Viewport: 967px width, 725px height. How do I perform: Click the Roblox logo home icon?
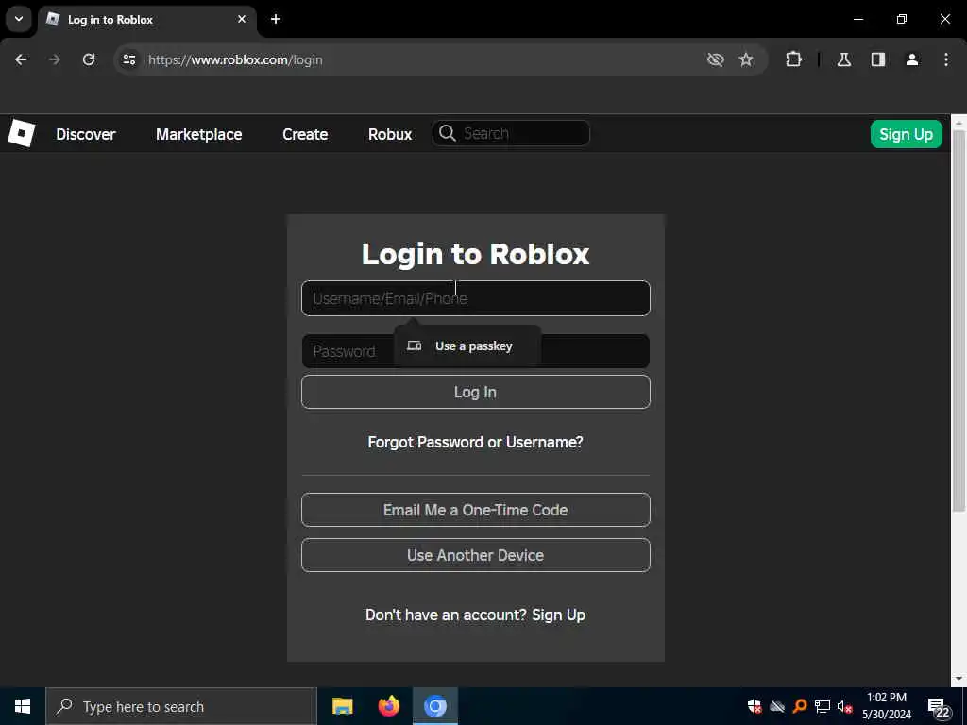point(21,134)
